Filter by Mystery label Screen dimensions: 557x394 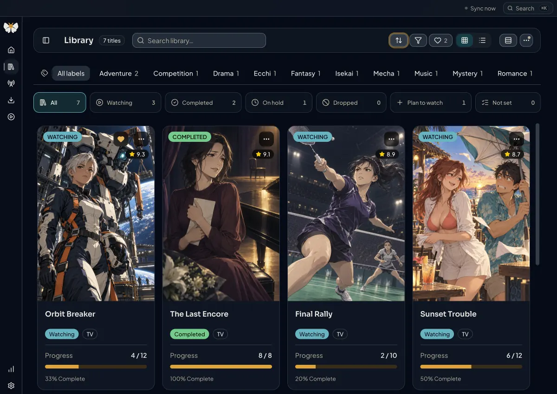468,73
